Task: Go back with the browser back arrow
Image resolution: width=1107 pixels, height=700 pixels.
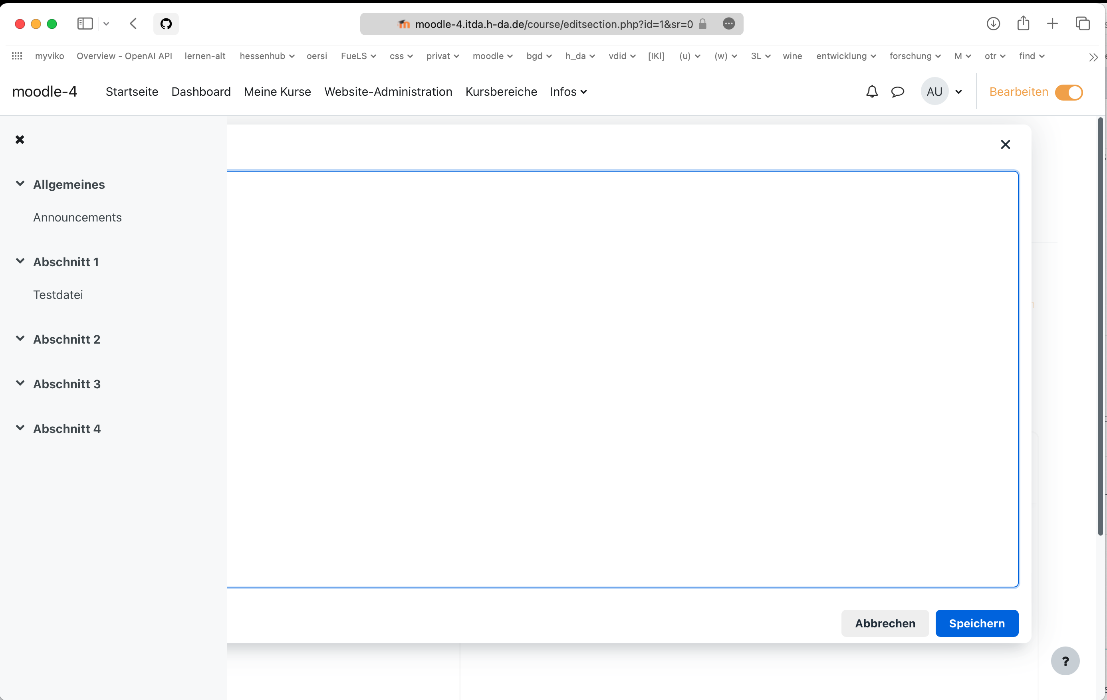Action: [x=133, y=24]
